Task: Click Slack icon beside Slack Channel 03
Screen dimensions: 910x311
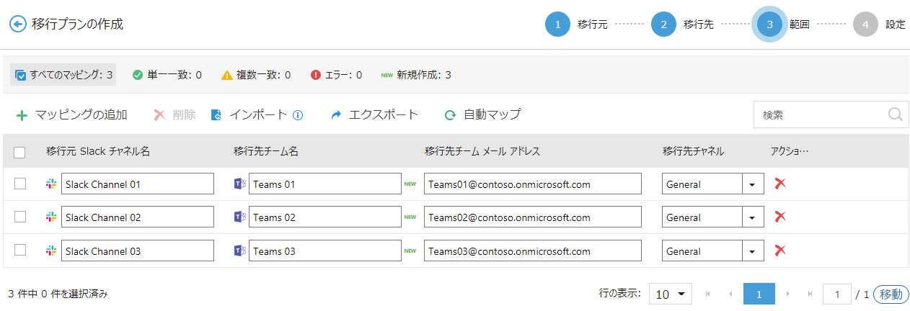Action: [51, 251]
